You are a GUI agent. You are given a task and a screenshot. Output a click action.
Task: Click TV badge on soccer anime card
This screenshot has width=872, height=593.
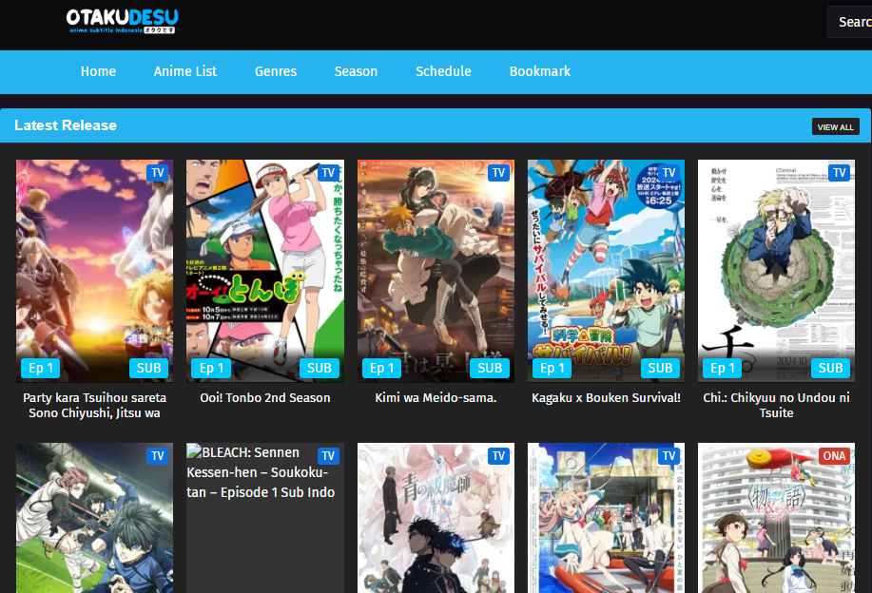click(158, 456)
